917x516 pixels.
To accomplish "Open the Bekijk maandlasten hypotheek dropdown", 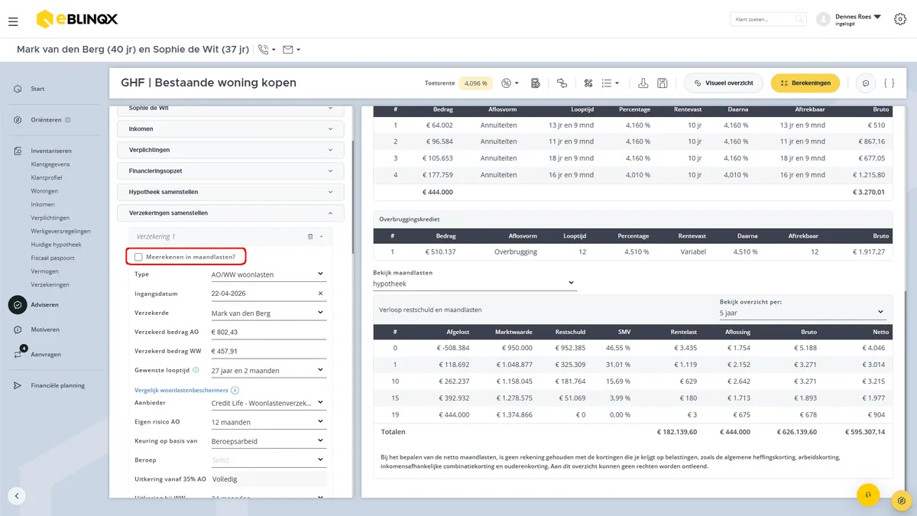I will click(474, 284).
